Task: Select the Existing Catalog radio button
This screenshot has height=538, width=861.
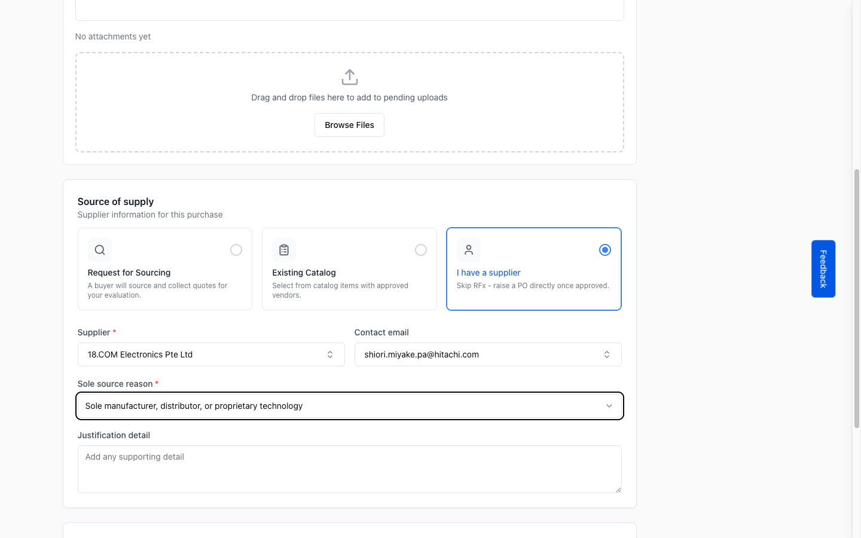Action: click(x=421, y=250)
